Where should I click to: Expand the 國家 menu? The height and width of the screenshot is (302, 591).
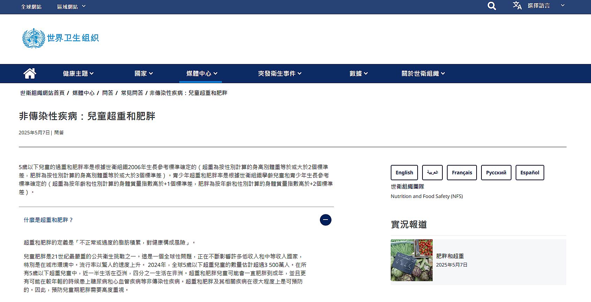coord(143,73)
